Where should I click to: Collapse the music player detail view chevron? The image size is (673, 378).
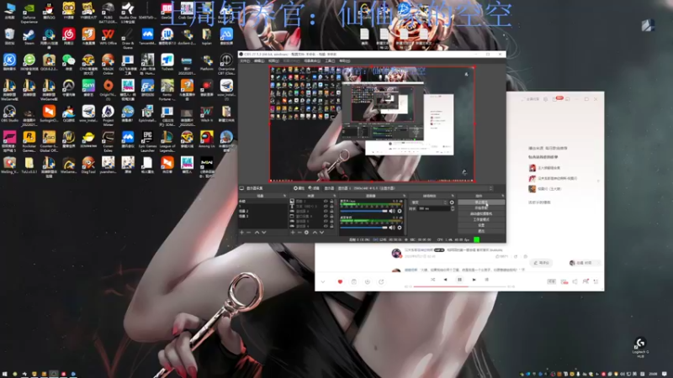[x=323, y=281]
